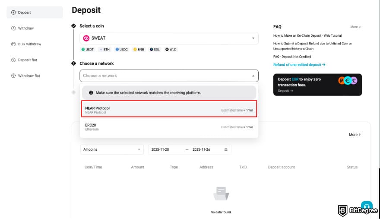This screenshot has height=219, width=380.
Task: Click the Deposit fiat icon
Action: point(13,60)
